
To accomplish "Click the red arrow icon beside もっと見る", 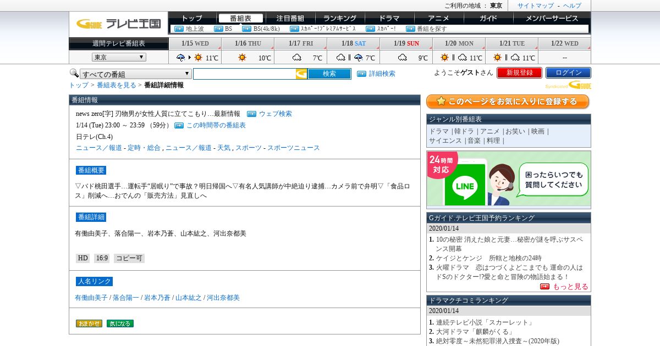I will pyautogui.click(x=544, y=286).
